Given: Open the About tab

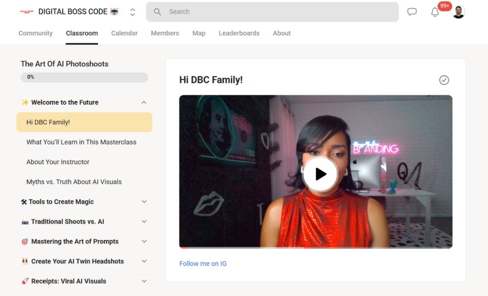Looking at the screenshot, I should (x=282, y=33).
